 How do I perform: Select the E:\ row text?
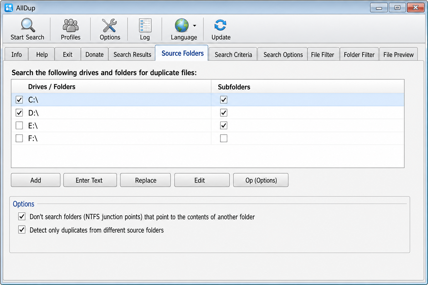point(33,126)
